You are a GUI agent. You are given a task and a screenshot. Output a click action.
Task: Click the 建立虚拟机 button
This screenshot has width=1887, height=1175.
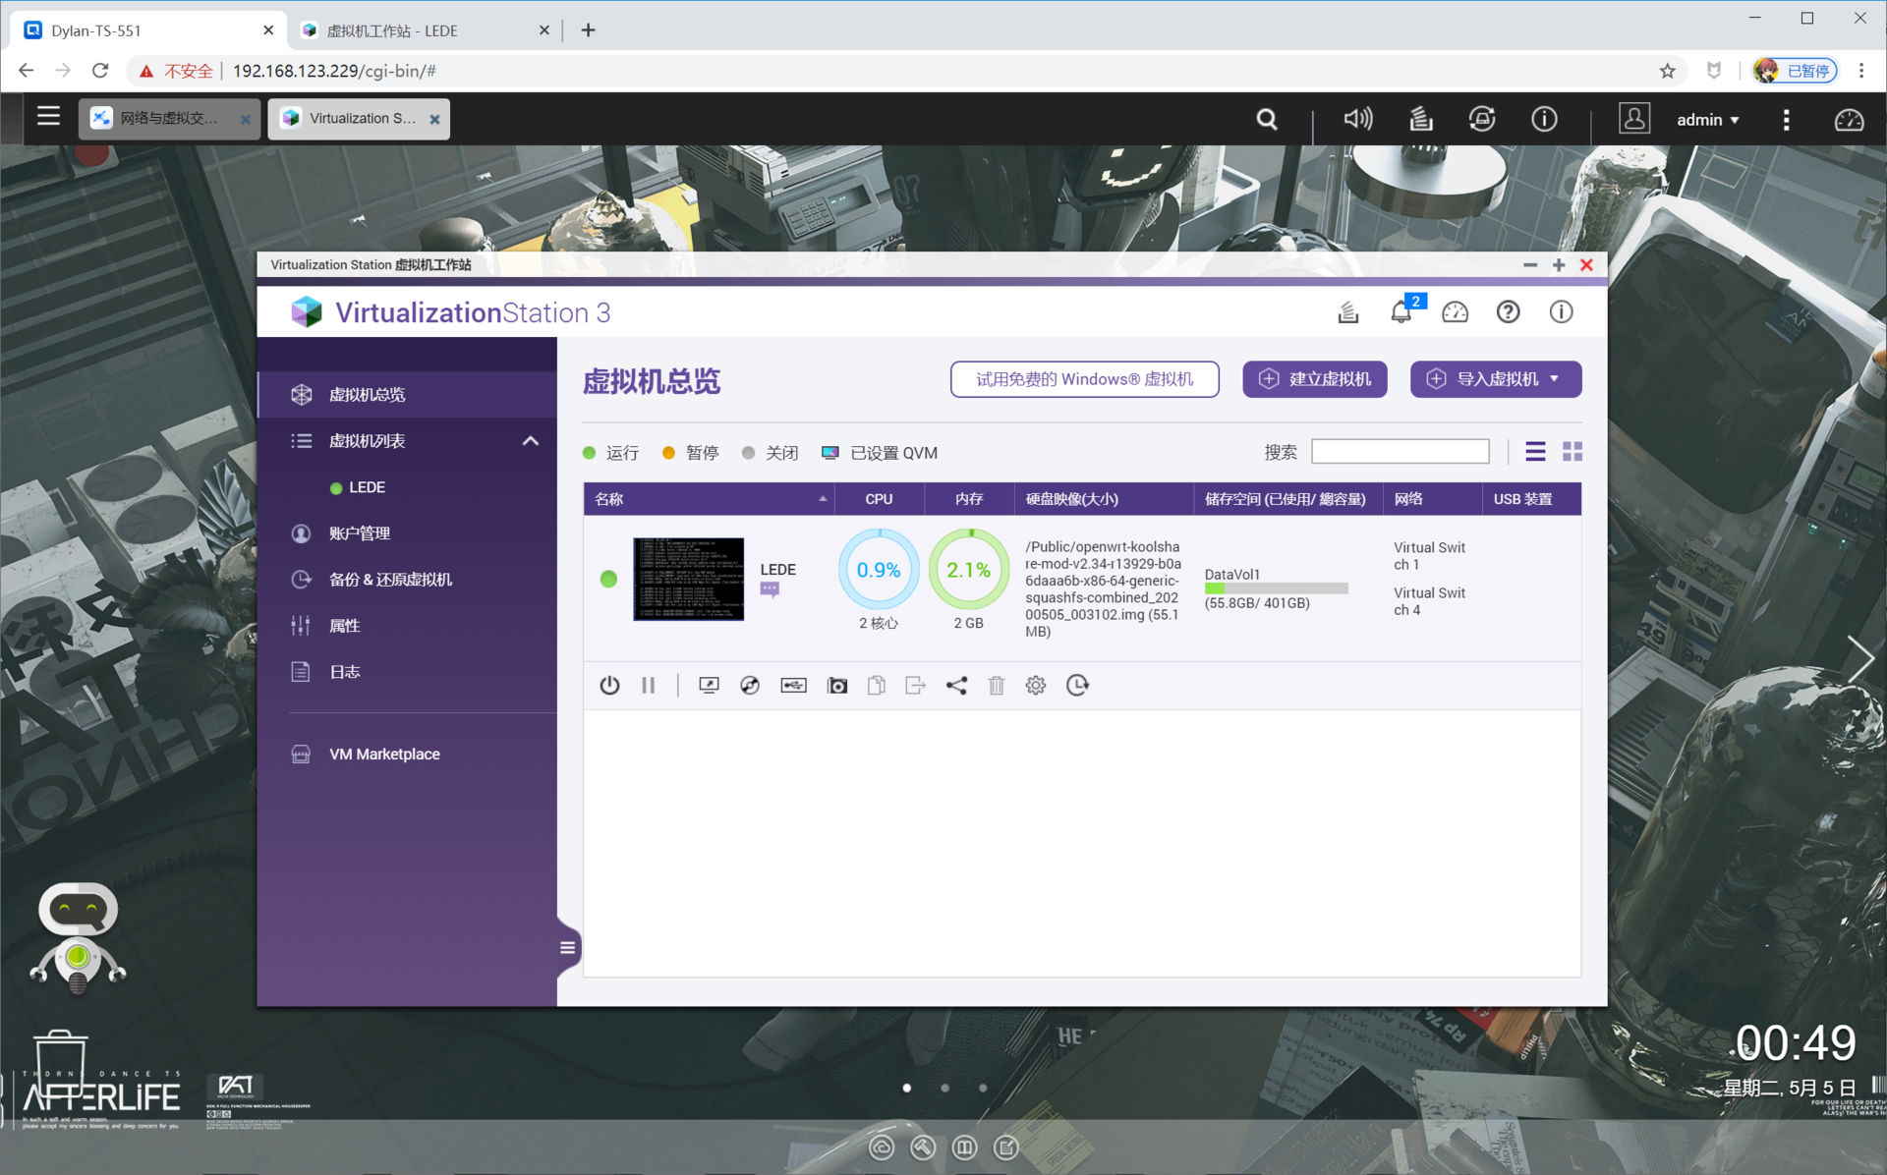(1314, 379)
